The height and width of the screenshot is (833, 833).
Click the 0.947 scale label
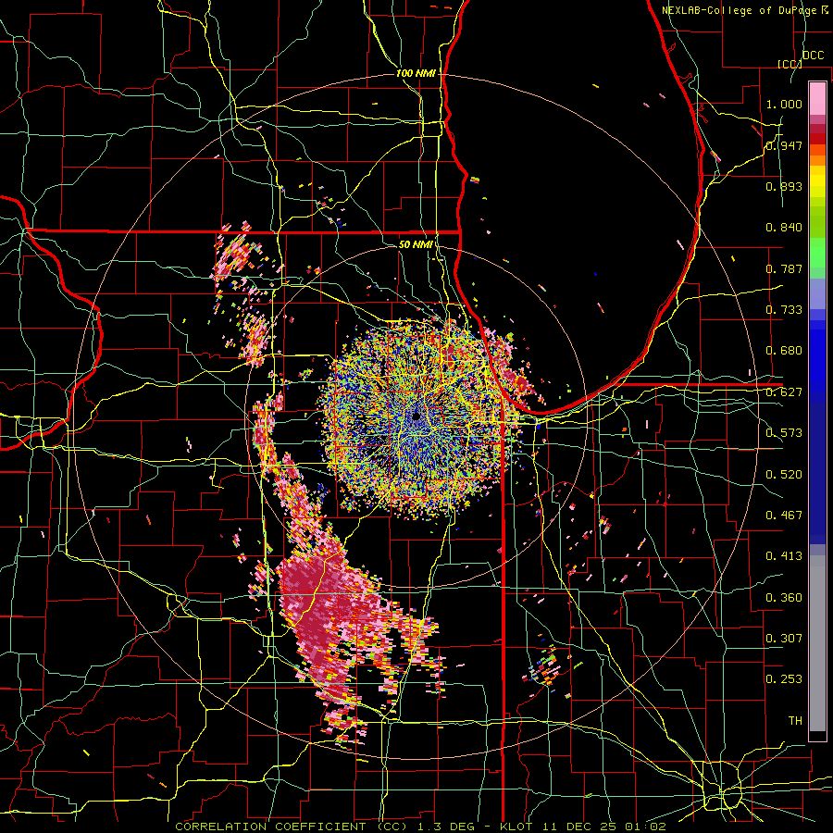[x=784, y=145]
